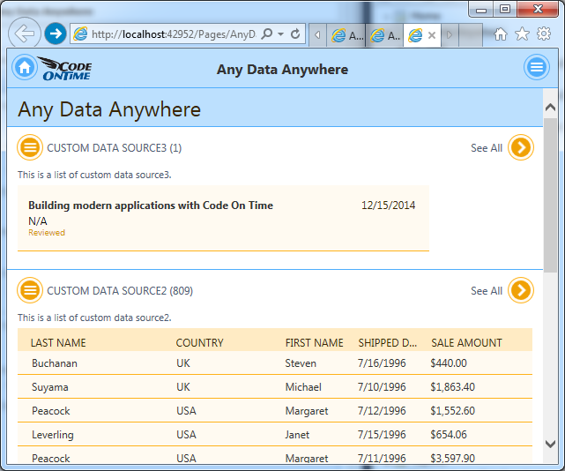
Task: Open browser favorites star icon
Action: (x=522, y=34)
